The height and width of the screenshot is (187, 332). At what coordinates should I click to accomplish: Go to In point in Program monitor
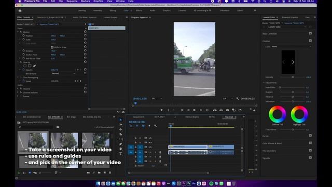point(182,110)
